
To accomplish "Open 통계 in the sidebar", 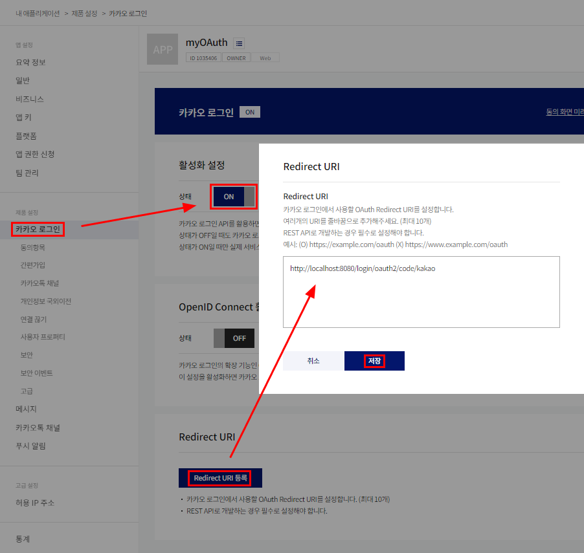I will (23, 539).
